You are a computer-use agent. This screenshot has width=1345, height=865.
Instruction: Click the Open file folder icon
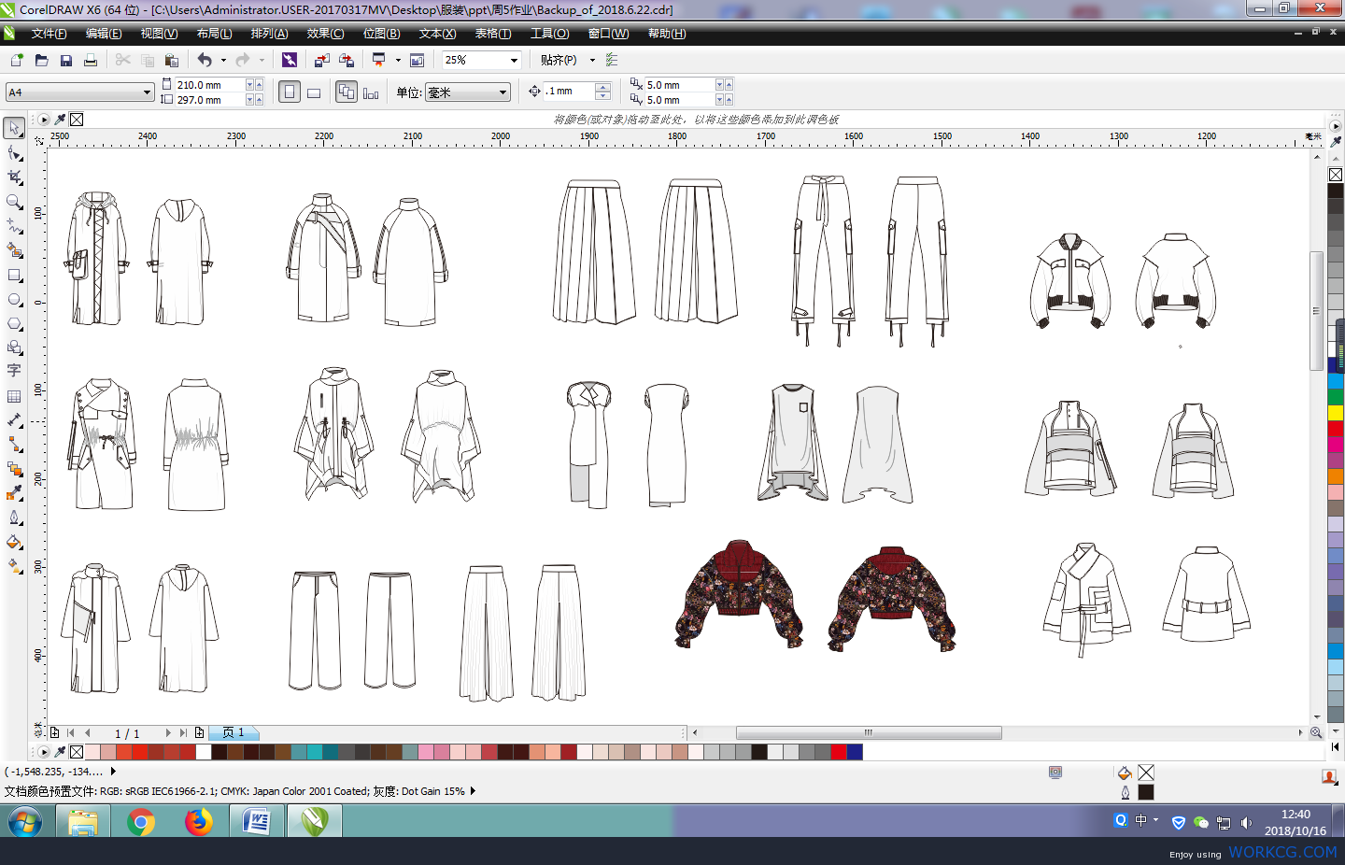pos(41,60)
